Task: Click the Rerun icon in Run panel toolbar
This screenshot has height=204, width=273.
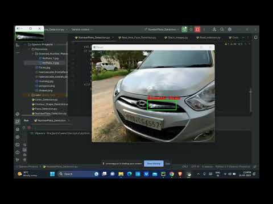Action: (x=24, y=128)
